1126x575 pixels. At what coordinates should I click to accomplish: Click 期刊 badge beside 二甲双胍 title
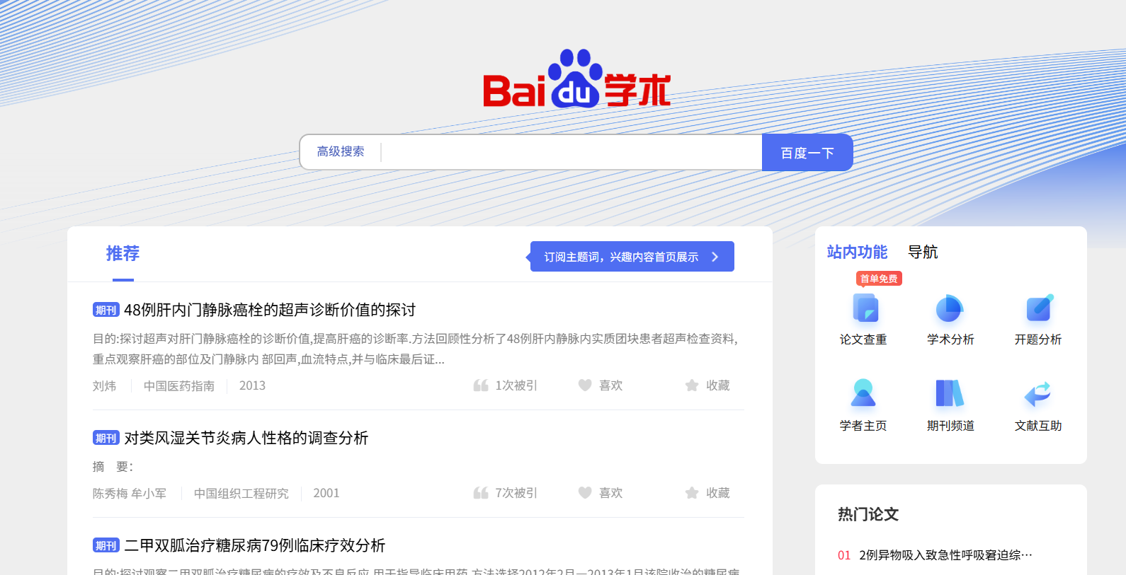(x=106, y=545)
